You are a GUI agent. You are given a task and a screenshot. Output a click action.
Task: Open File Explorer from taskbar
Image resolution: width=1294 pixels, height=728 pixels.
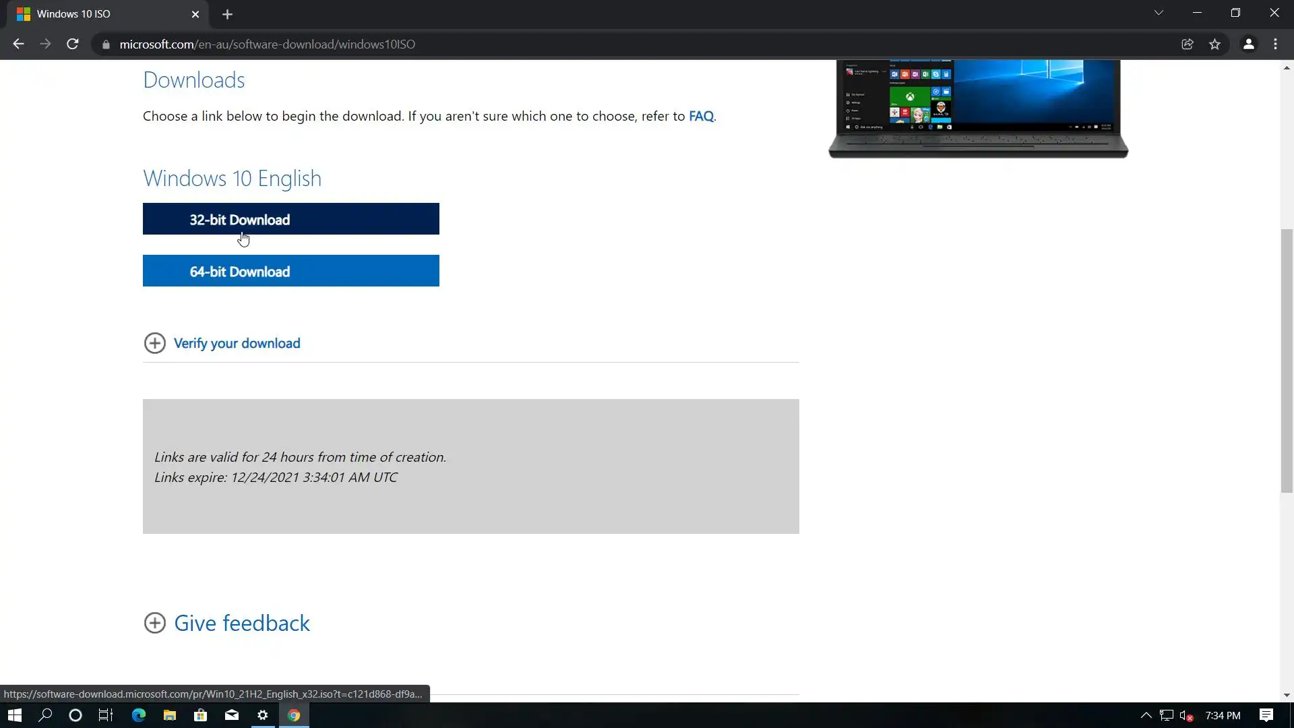(x=170, y=715)
